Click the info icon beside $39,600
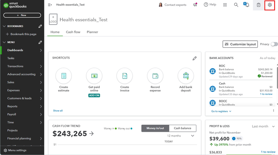 234,138
